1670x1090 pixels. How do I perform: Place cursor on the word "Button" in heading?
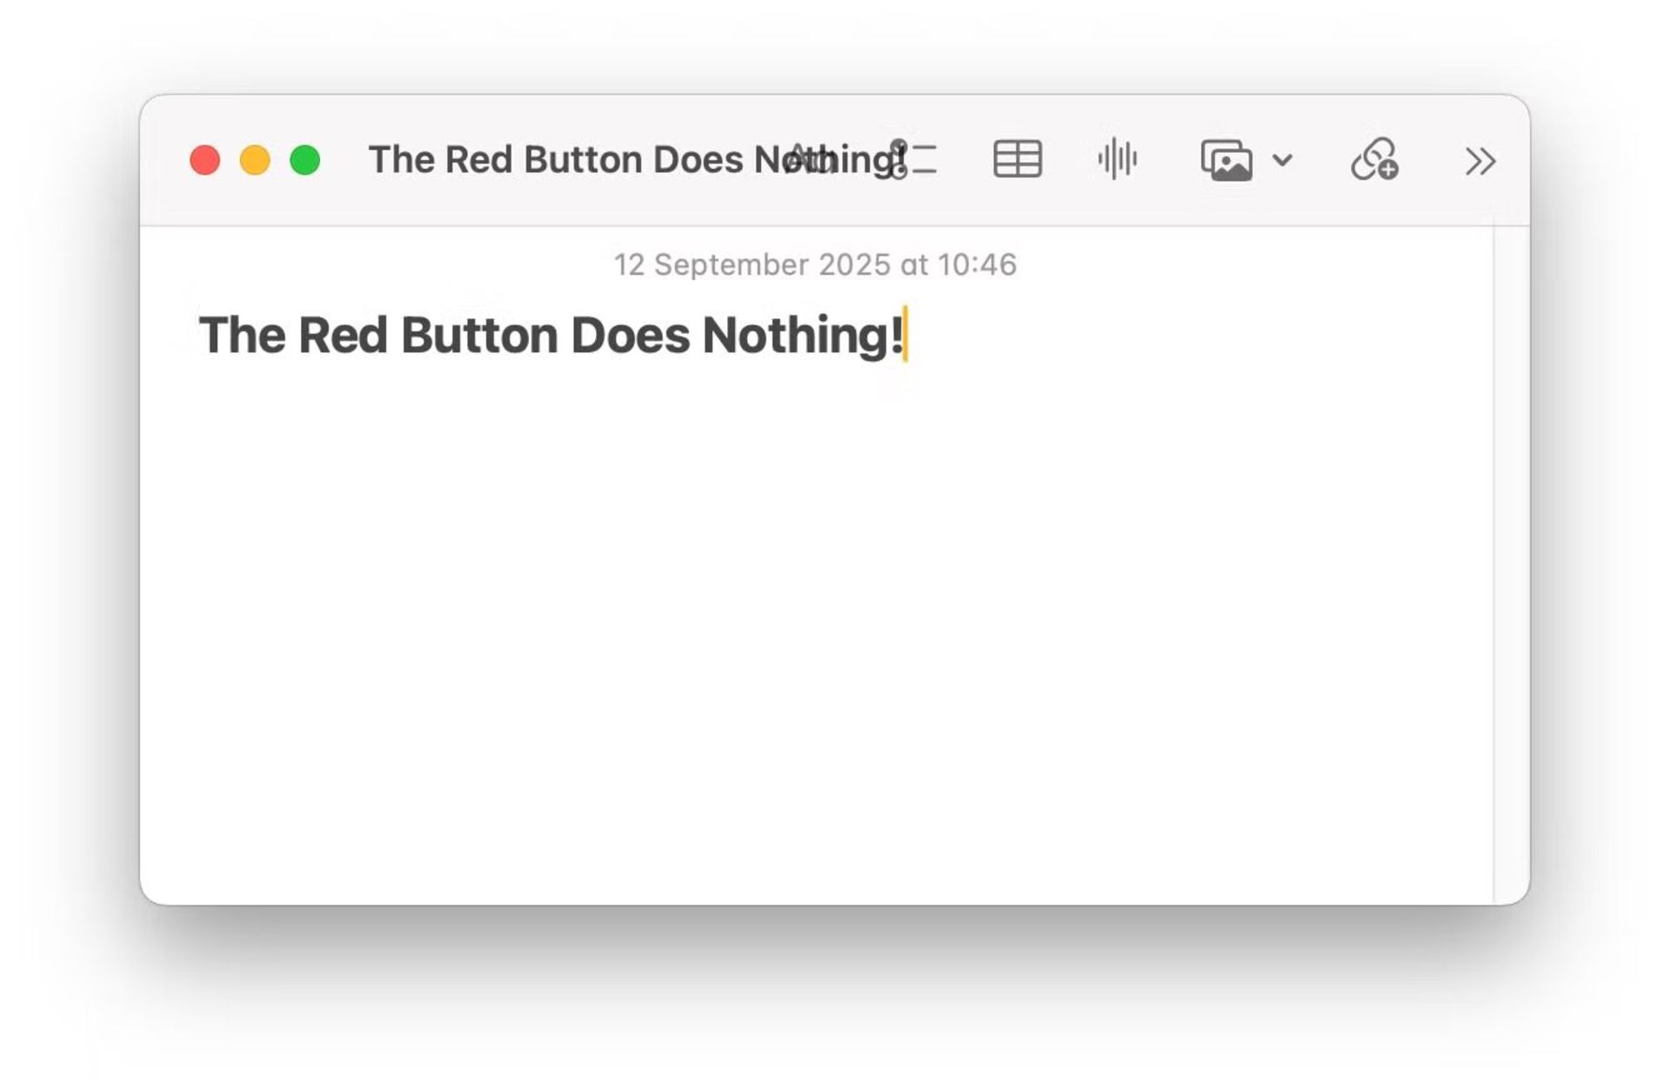pyautogui.click(x=478, y=336)
